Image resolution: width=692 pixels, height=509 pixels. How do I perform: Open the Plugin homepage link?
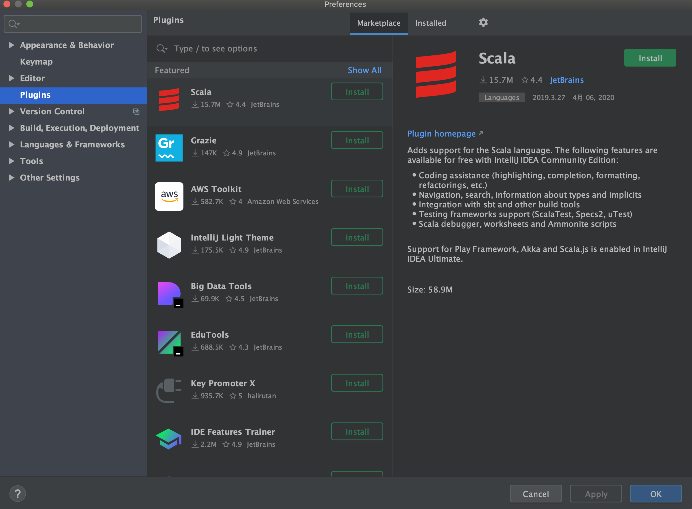[x=441, y=134]
